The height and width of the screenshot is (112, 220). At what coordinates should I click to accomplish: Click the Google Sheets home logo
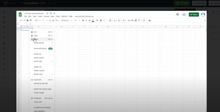coord(20,15)
